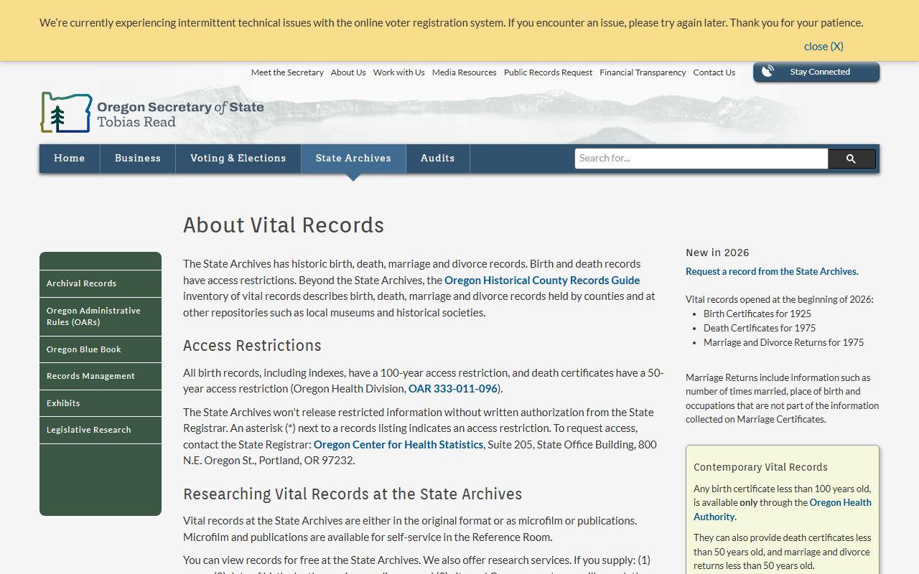The height and width of the screenshot is (574, 919).
Task: Open the Business menu item
Action: tap(138, 159)
